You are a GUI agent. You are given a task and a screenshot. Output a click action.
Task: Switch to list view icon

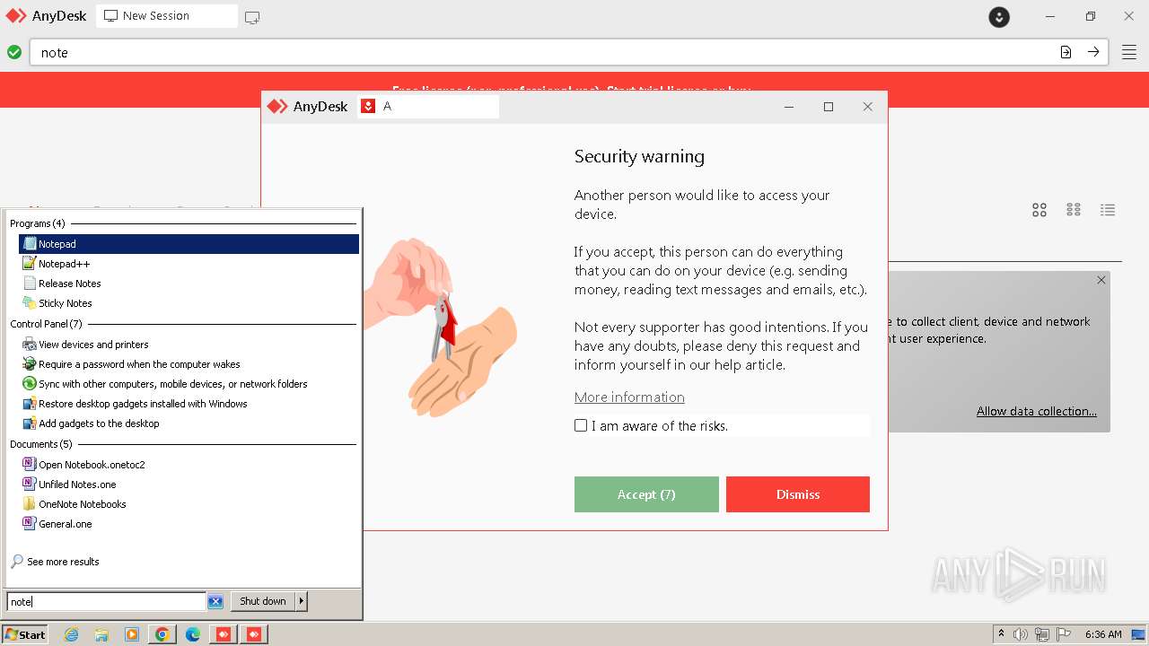point(1108,210)
